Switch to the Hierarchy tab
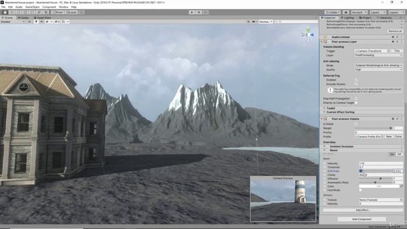This screenshot has height=229, width=407. tap(384, 18)
